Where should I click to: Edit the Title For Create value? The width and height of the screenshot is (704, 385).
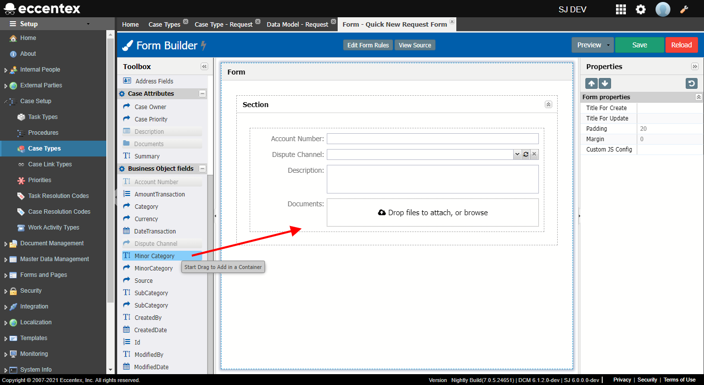point(670,108)
